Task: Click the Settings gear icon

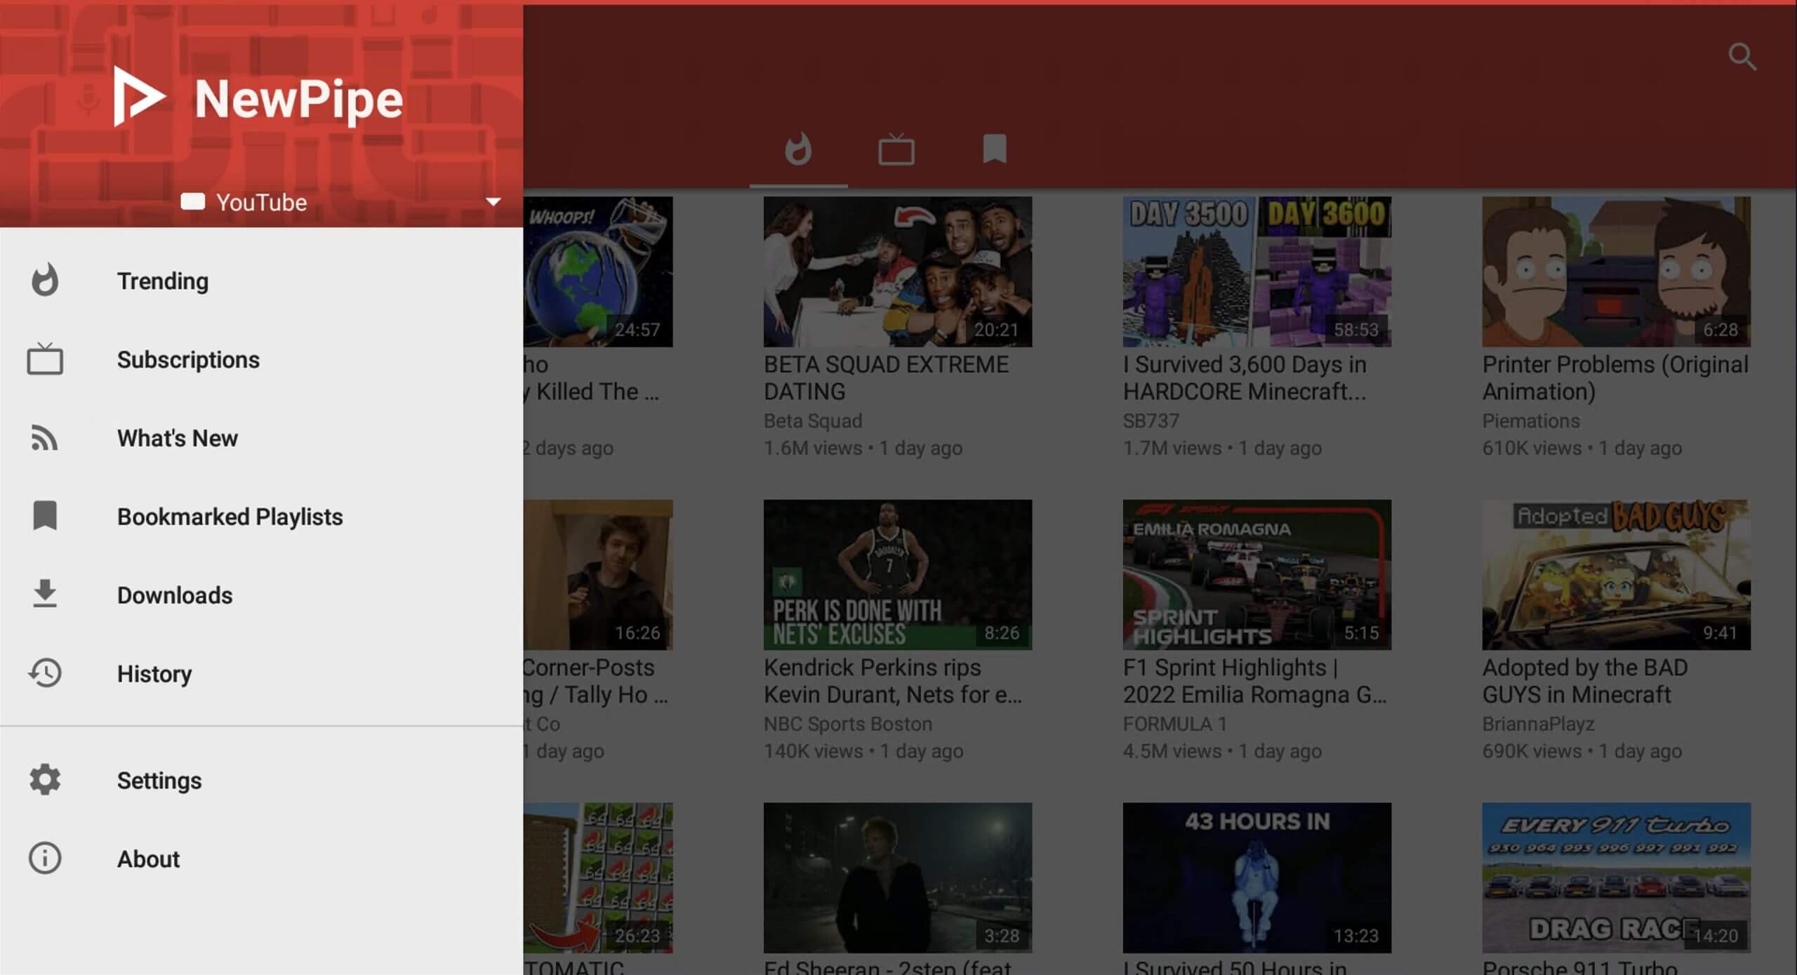Action: coord(45,780)
